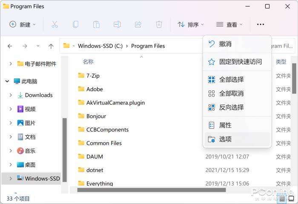Click the horizontal scrollbar below file list
This screenshot has width=298, height=204.
pos(152,190)
